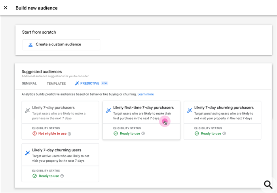Select Likely 7-day churning purchasers audience

pyautogui.click(x=222, y=120)
